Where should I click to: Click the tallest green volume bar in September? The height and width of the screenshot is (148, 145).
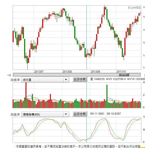(x=107, y=96)
